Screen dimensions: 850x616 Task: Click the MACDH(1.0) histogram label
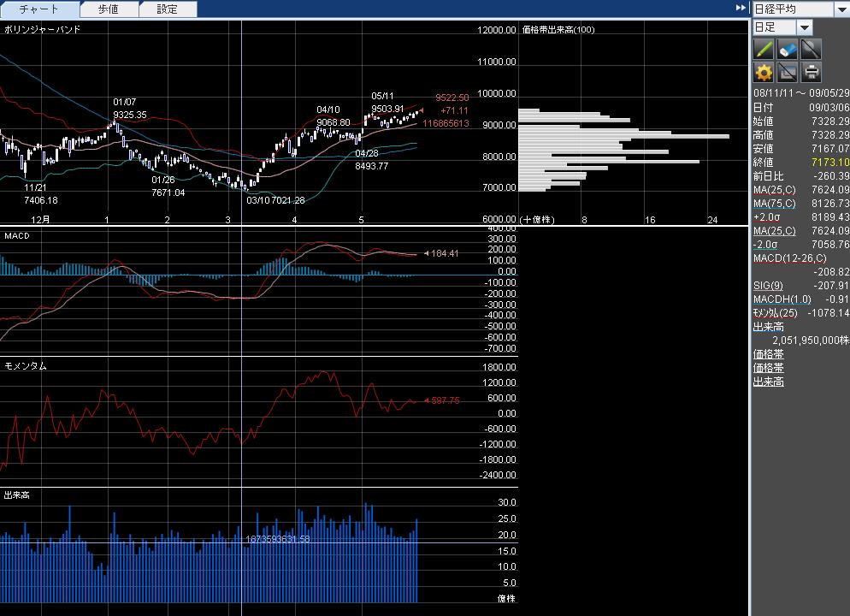(782, 299)
